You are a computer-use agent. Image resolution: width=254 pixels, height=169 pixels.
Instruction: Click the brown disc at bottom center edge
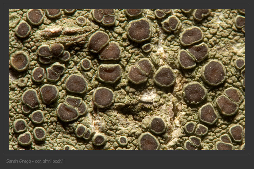pyautogui.click(x=148, y=142)
